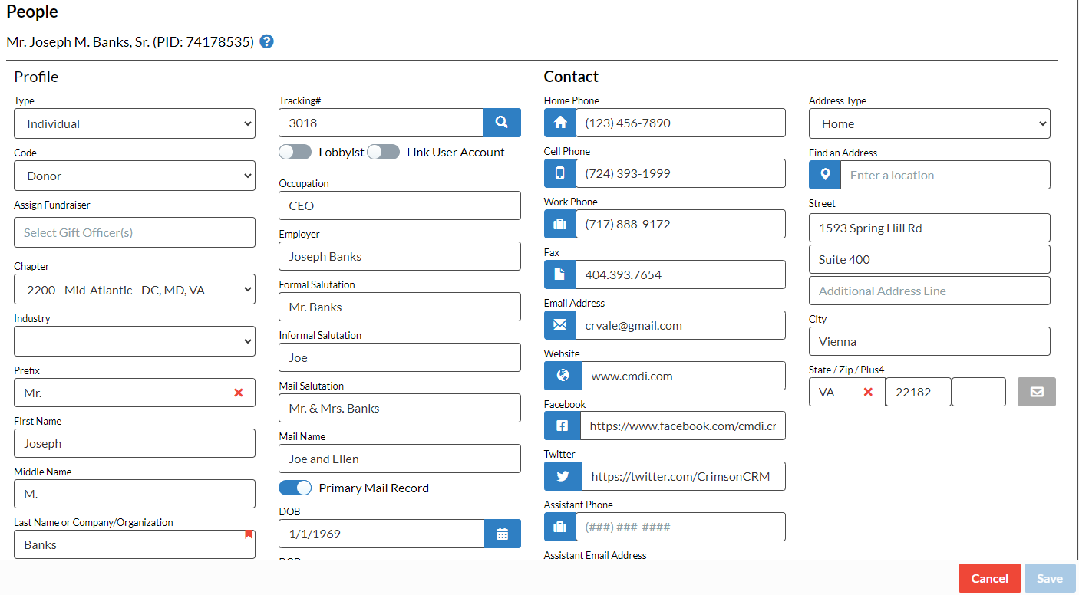Screen dimensions: 1079x595
Task: Disable the Primary Mail Record toggle
Action: point(294,488)
